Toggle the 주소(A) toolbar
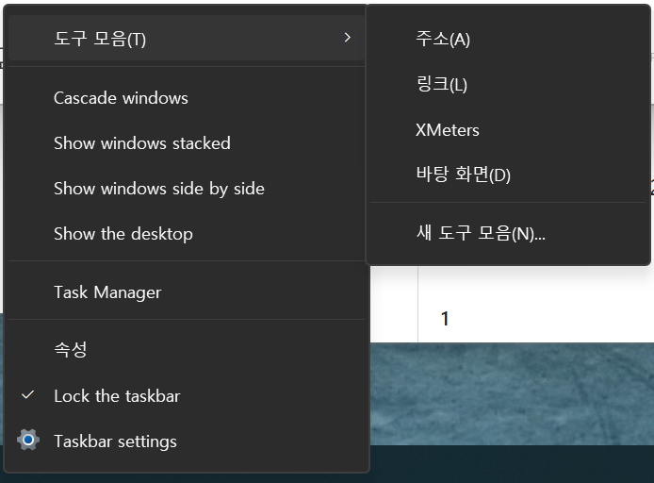The width and height of the screenshot is (654, 483). 508,40
